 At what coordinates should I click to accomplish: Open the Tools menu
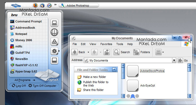120,44
